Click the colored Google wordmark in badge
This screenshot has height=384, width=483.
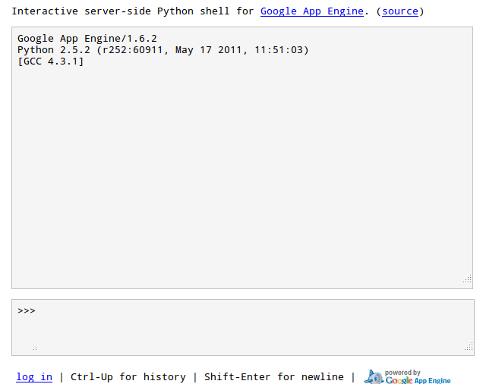pos(399,380)
